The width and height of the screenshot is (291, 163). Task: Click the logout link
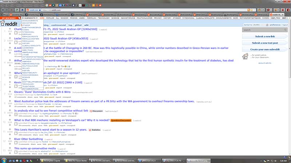point(285,25)
